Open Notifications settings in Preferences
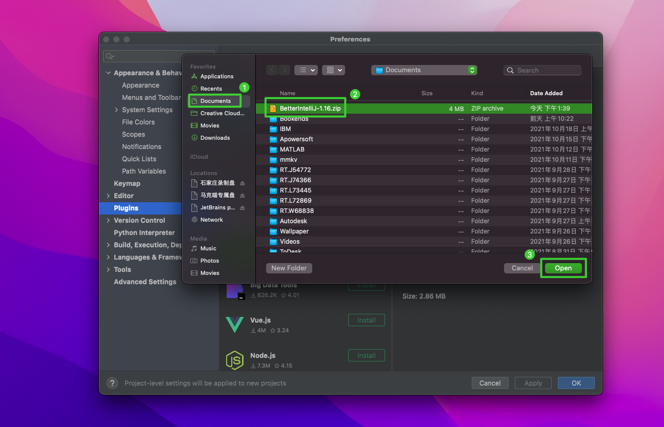Image resolution: width=664 pixels, height=427 pixels. (x=142, y=146)
